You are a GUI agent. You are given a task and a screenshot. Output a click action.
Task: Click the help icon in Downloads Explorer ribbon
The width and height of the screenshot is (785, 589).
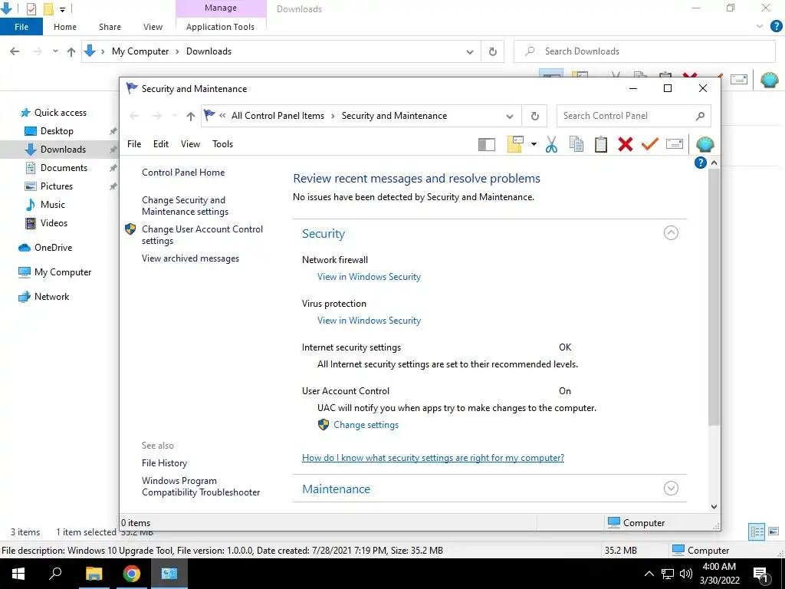(776, 26)
